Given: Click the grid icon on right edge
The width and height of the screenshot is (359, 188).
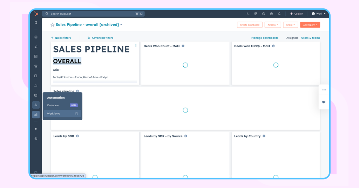Looking at the screenshot, I should tap(324, 90).
